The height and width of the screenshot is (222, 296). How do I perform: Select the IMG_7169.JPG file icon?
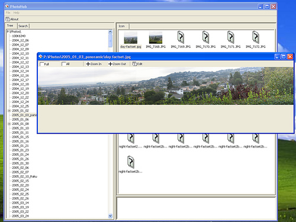(x=181, y=40)
